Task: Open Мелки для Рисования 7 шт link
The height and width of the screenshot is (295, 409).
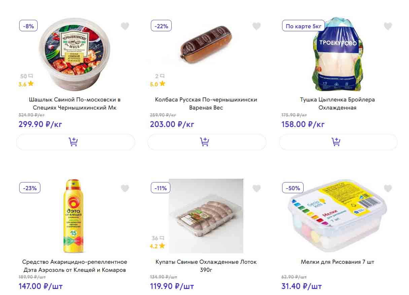Action: click(337, 262)
